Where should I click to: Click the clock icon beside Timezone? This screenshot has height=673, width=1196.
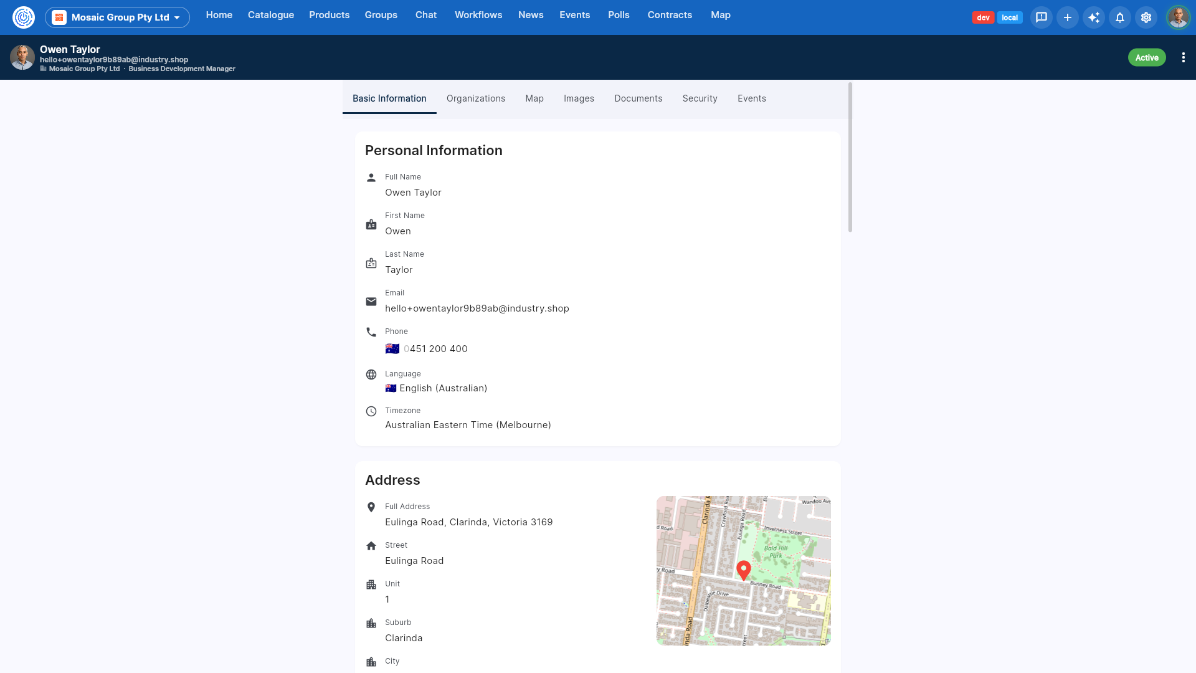click(371, 411)
